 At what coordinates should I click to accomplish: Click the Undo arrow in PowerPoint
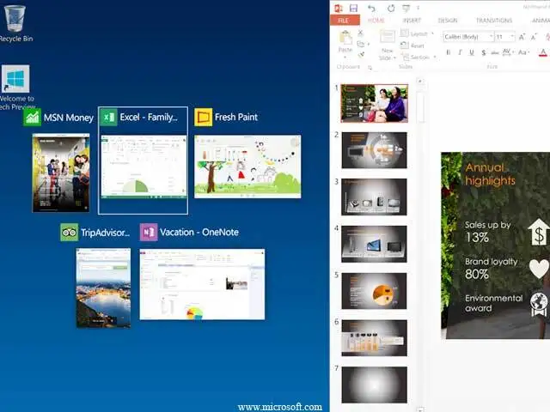click(371, 8)
